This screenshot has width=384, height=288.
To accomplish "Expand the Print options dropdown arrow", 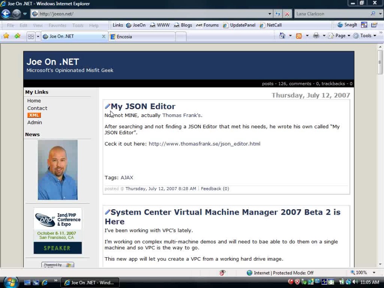I will (324, 36).
